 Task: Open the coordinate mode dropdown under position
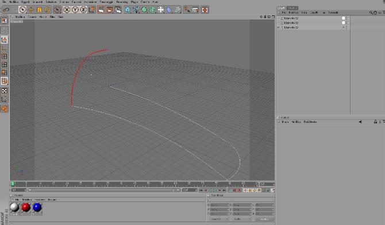pos(220,219)
